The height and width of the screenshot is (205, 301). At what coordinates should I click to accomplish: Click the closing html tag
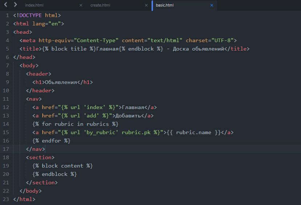24,199
